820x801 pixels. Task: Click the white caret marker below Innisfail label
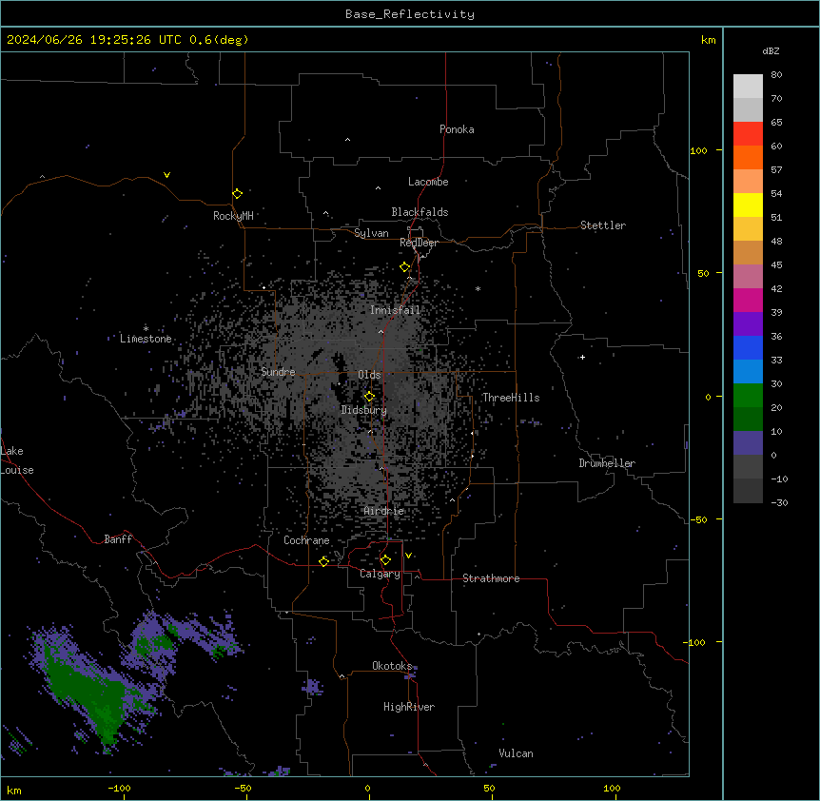tap(381, 331)
